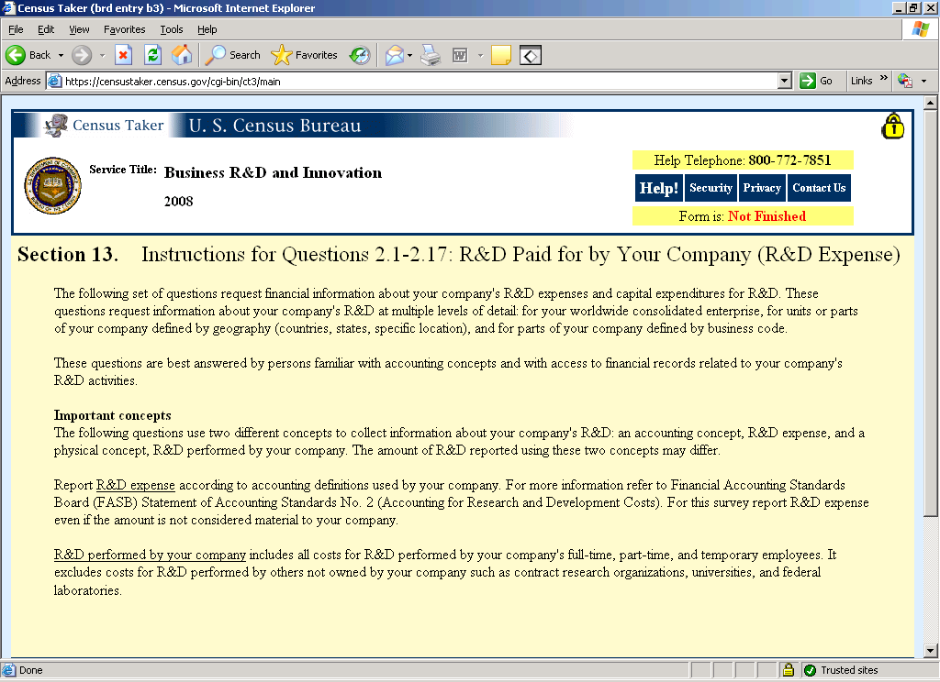Screen dimensions: 940x682
Task: Go to Home page icon
Action: (x=182, y=55)
